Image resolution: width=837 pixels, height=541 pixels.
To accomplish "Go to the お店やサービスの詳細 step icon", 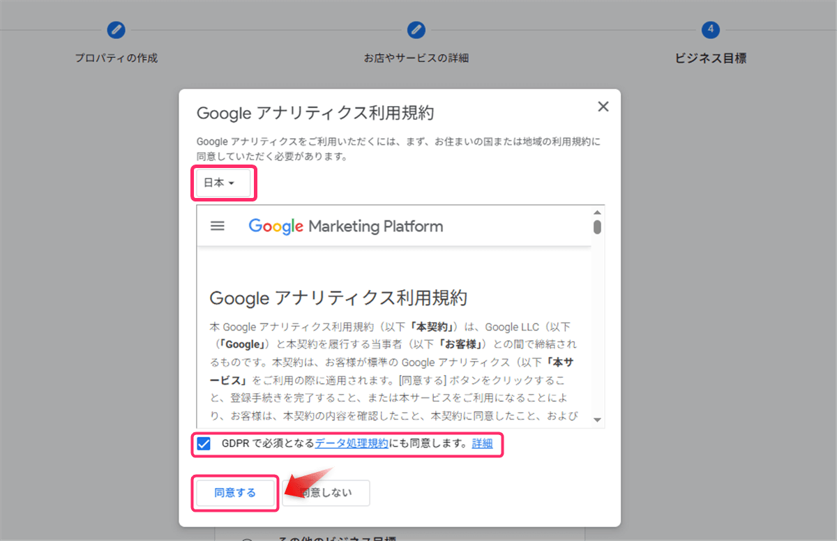I will point(416,30).
